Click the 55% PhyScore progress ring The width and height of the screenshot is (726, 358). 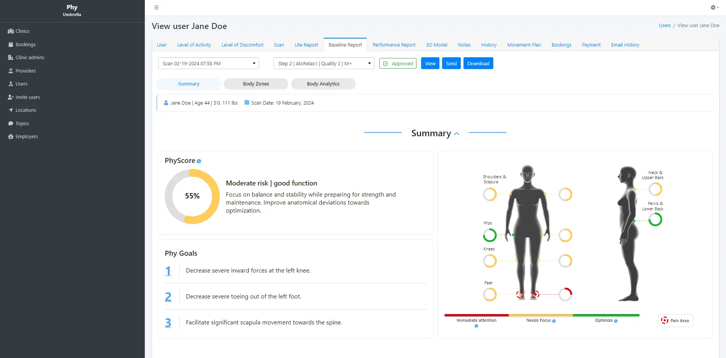point(192,196)
